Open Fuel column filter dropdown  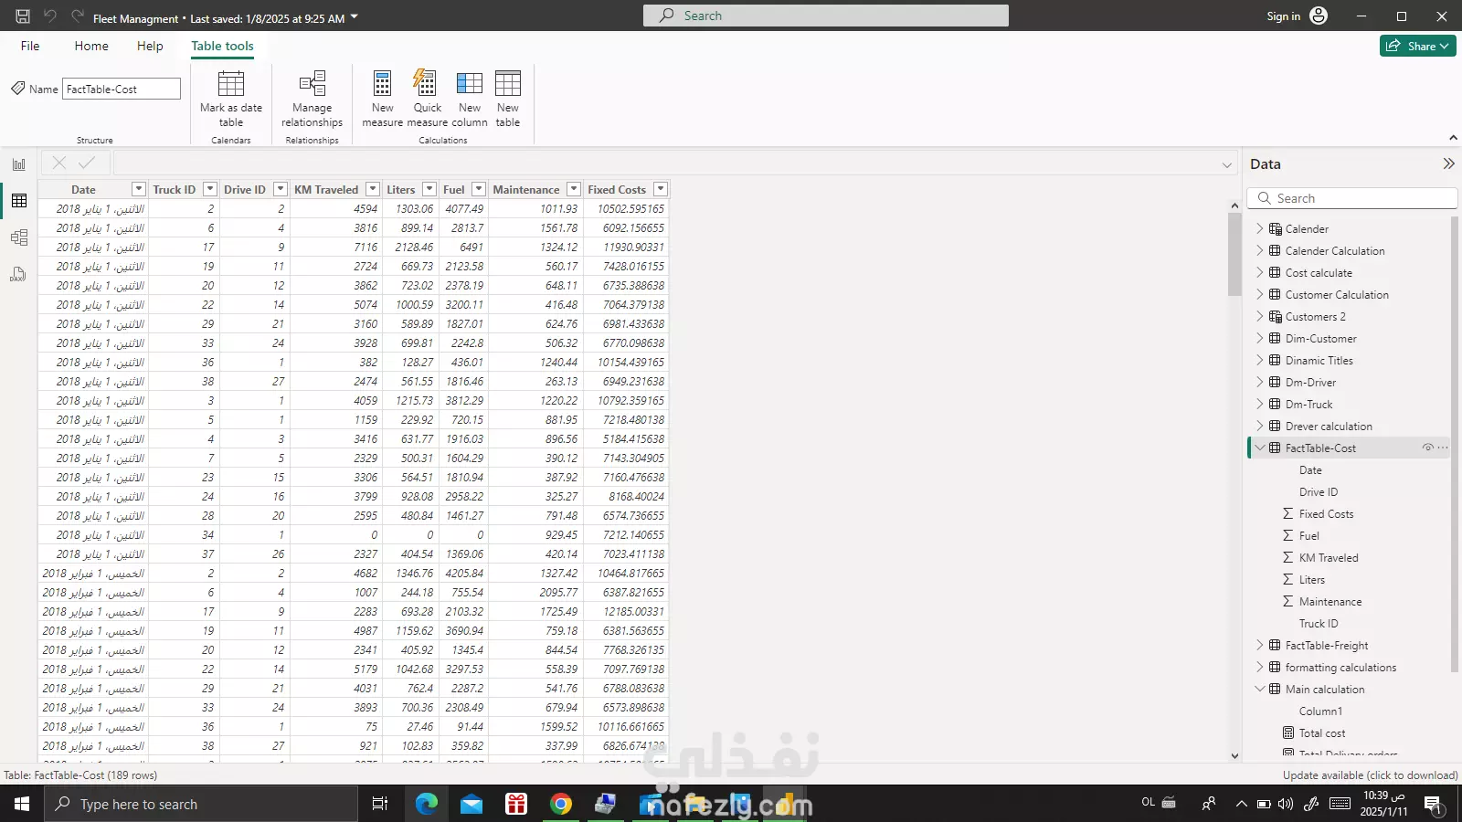click(x=479, y=189)
